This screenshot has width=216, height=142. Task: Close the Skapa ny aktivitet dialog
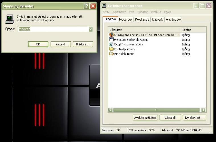[x=93, y=6]
